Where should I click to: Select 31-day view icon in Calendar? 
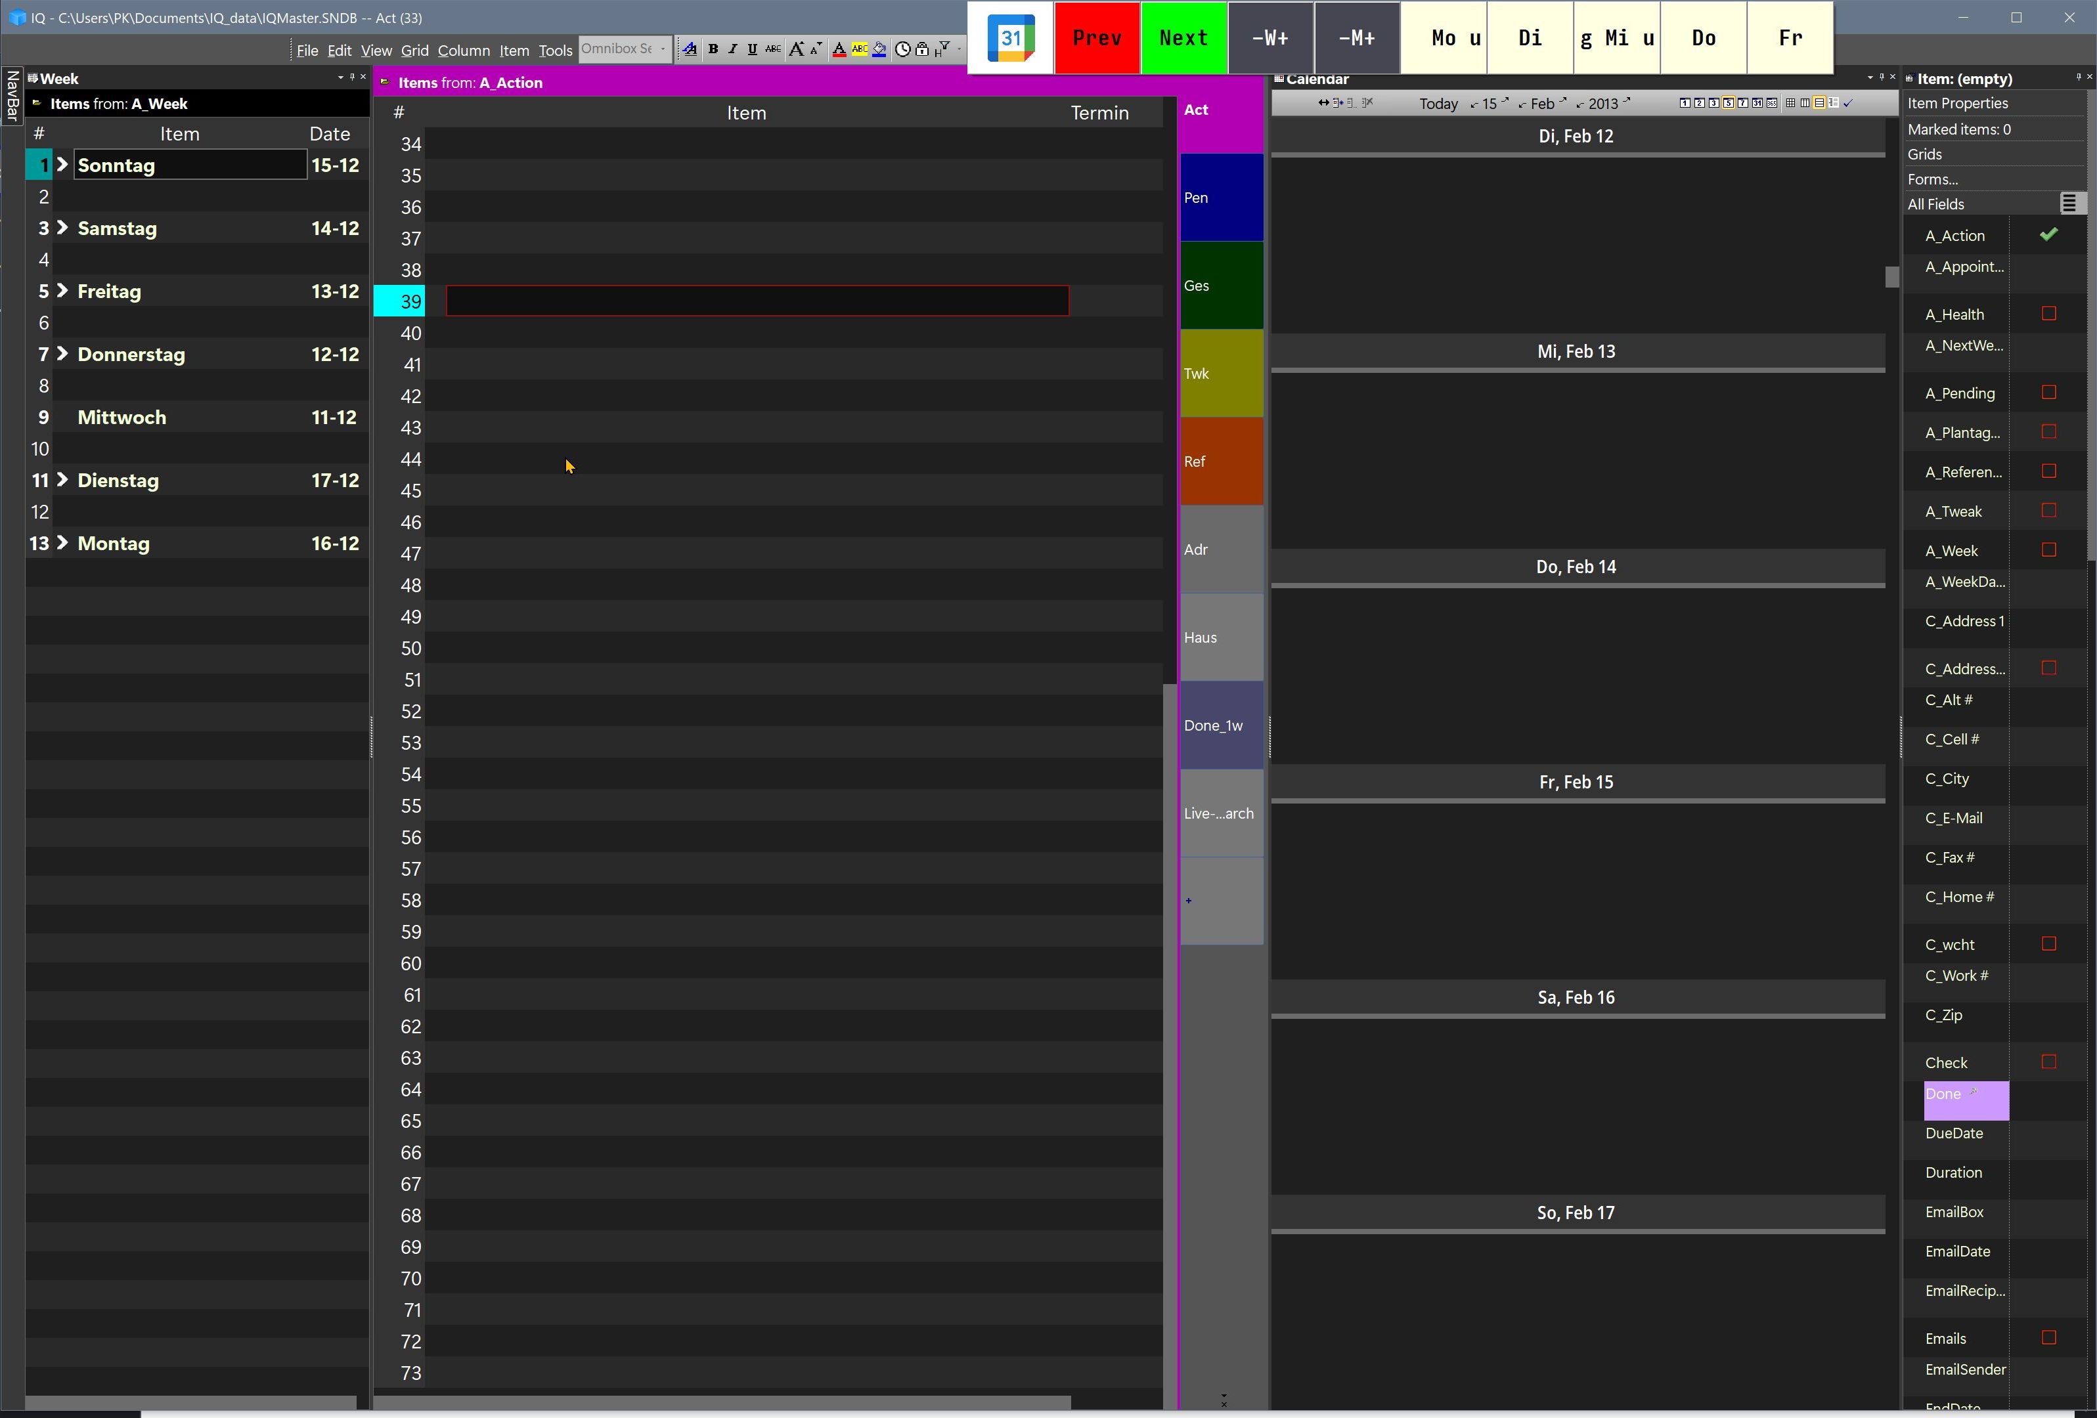point(1757,103)
